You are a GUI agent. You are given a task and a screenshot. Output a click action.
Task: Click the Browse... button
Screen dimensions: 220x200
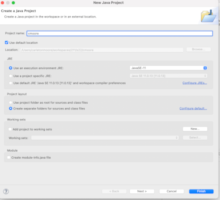198,49
